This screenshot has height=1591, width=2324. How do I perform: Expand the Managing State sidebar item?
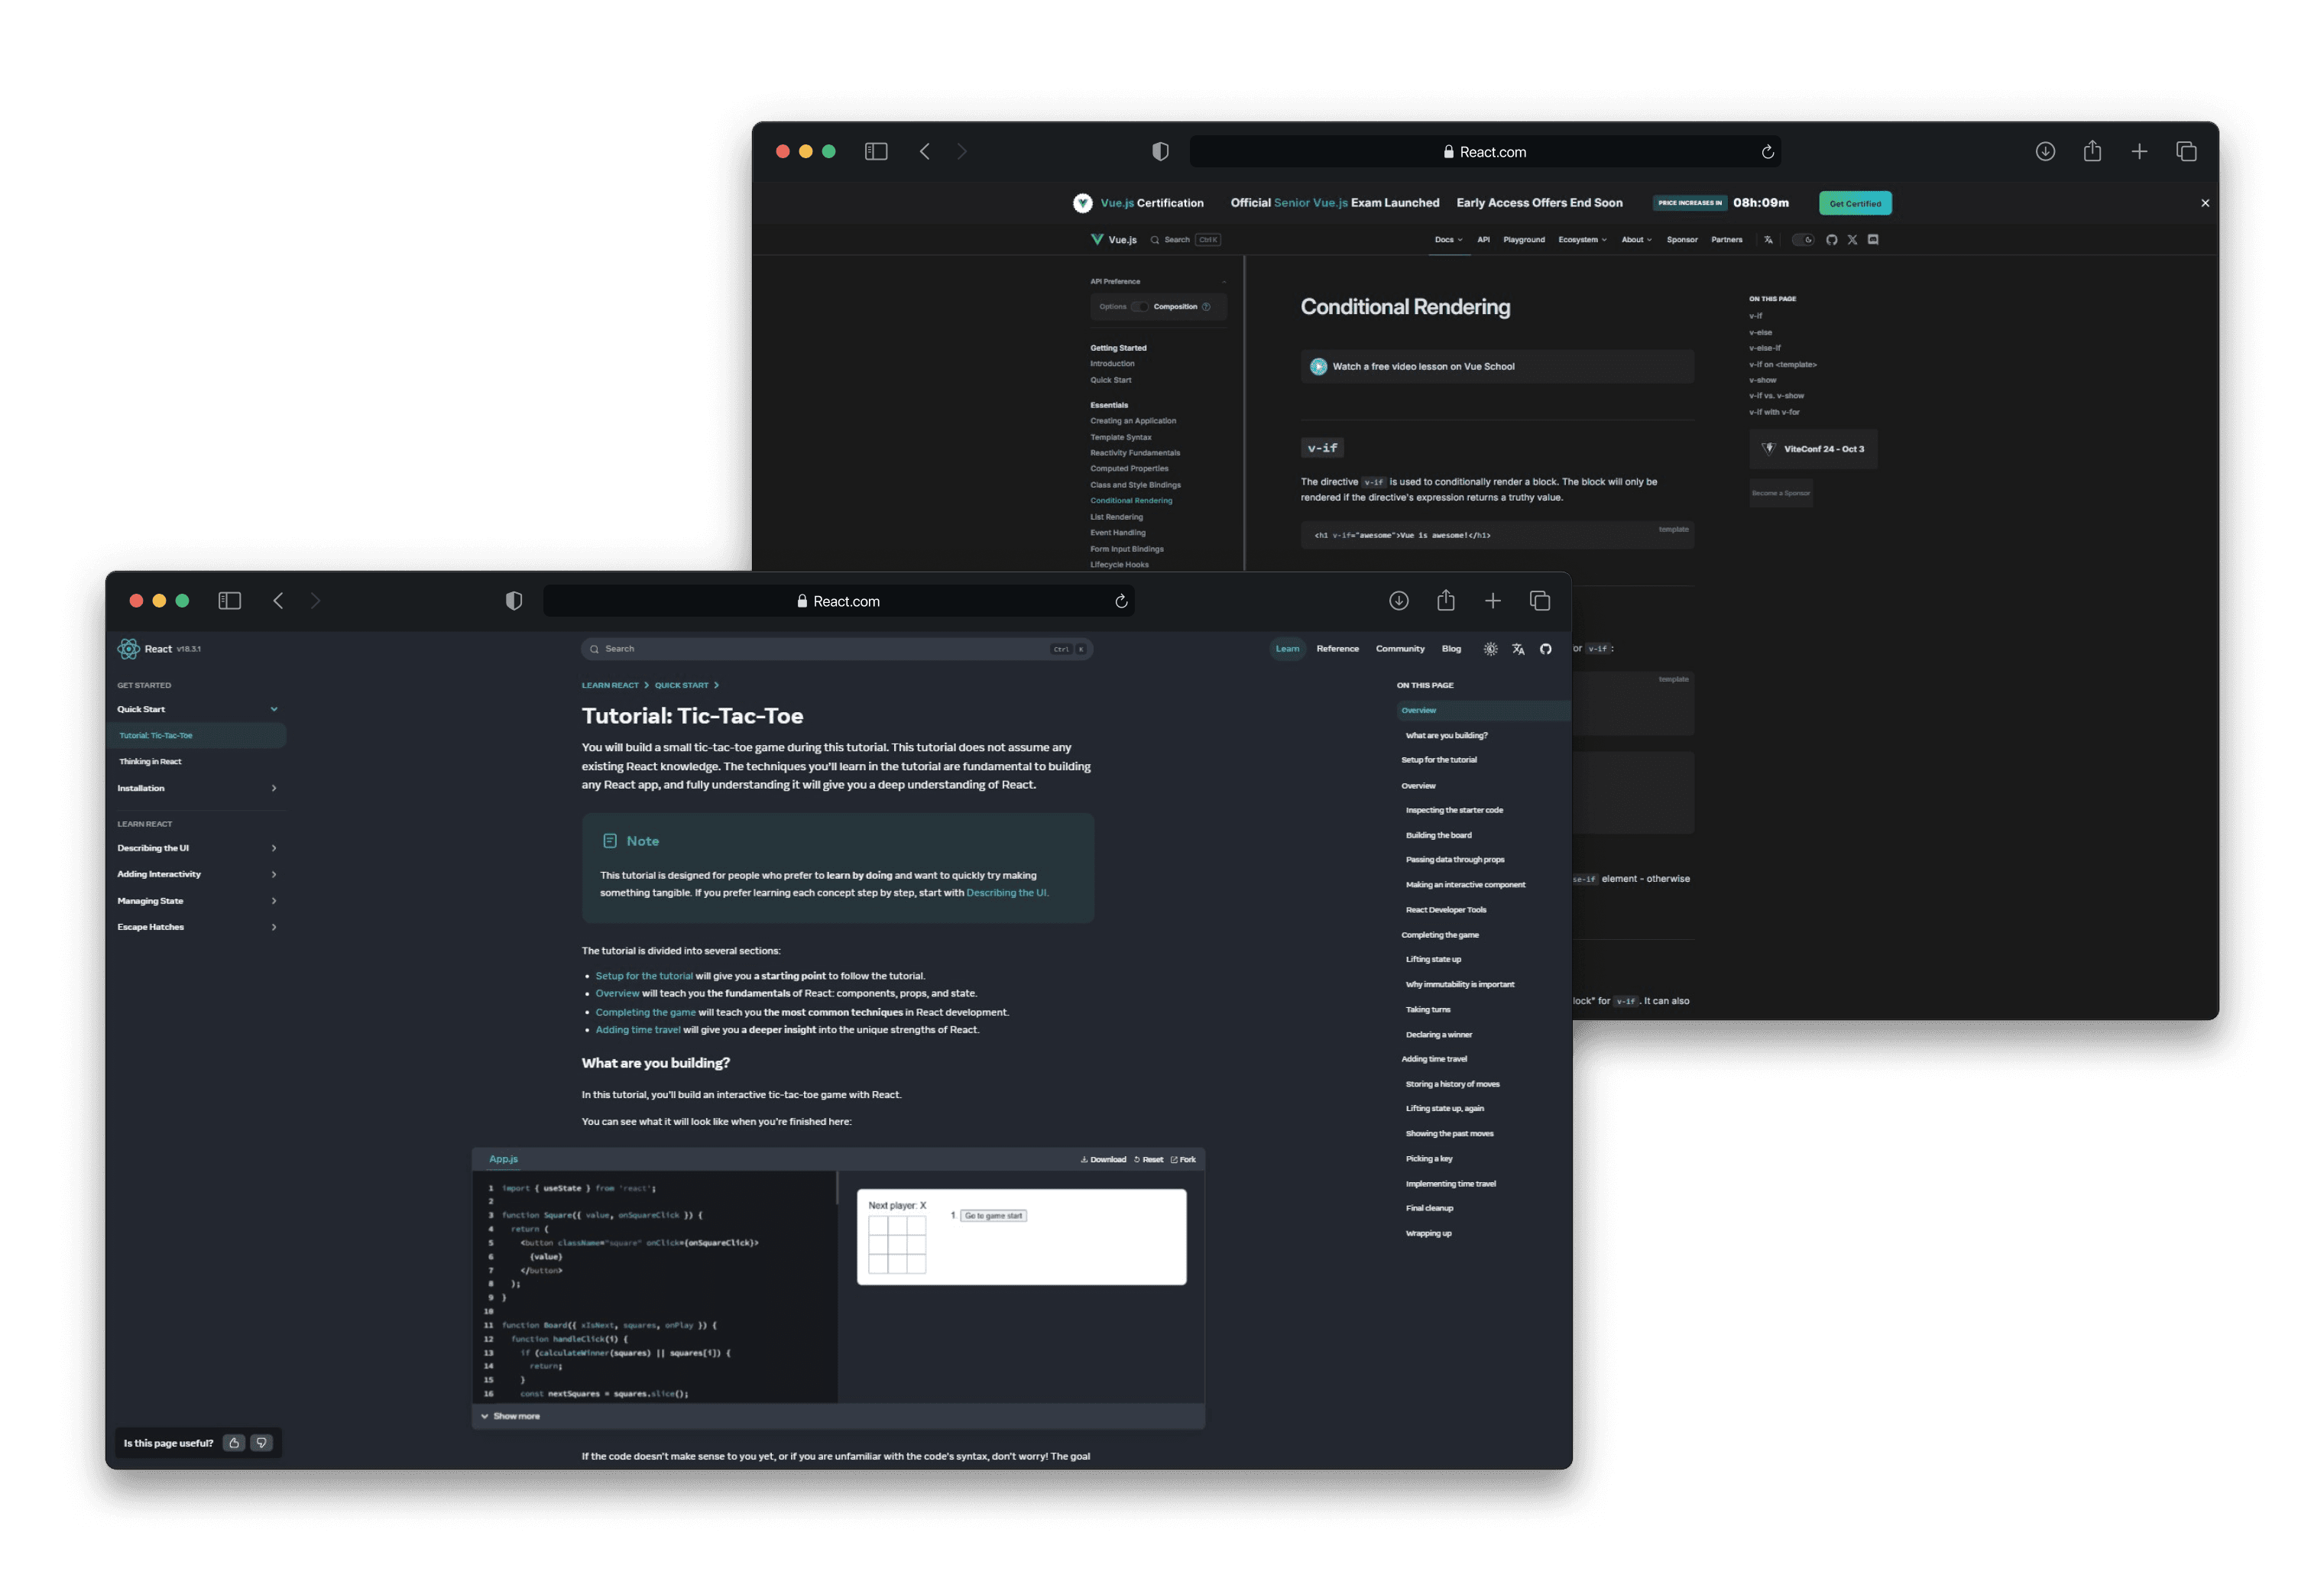274,900
